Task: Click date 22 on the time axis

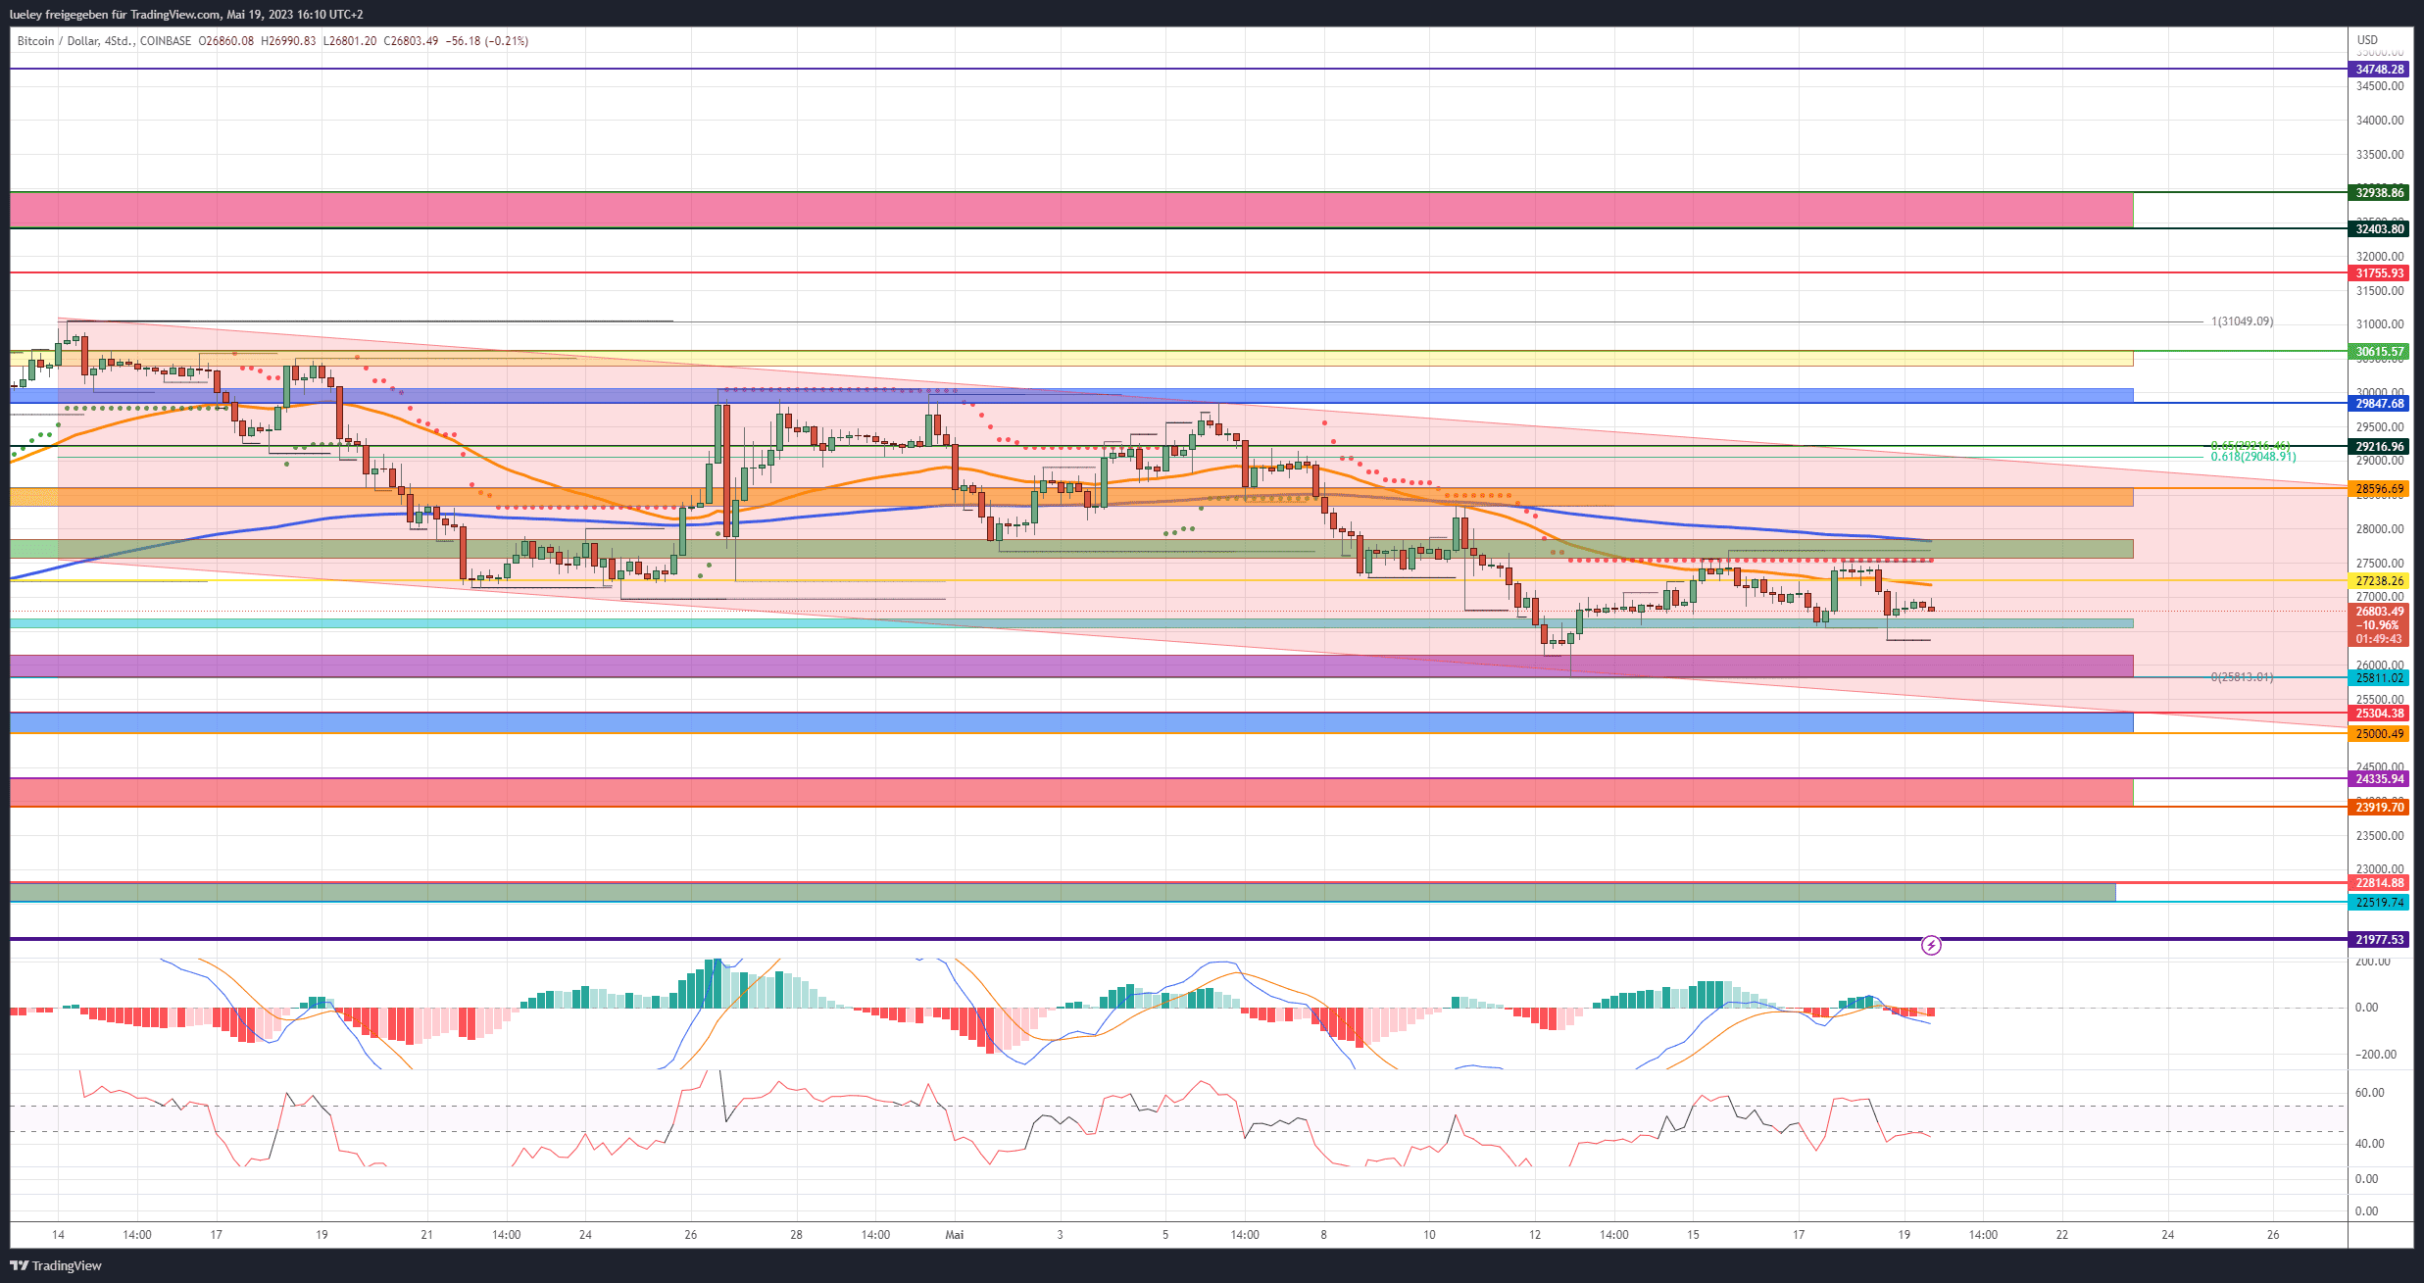Action: (x=2062, y=1235)
